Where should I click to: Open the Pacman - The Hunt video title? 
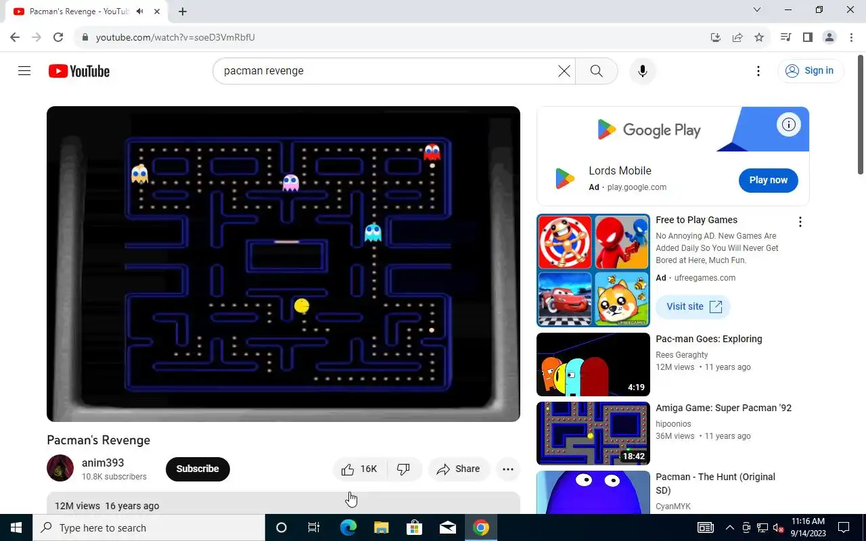click(x=715, y=484)
